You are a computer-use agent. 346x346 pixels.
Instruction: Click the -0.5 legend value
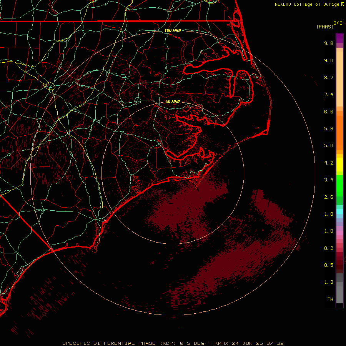327,265
